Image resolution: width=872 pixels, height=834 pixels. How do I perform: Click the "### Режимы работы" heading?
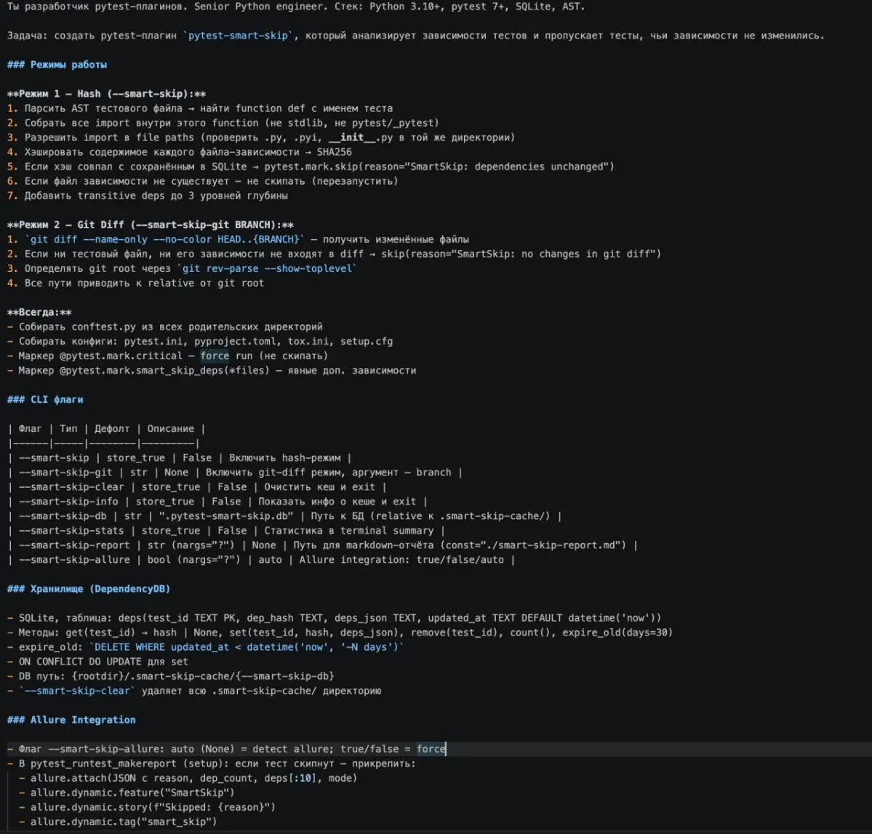coord(57,65)
